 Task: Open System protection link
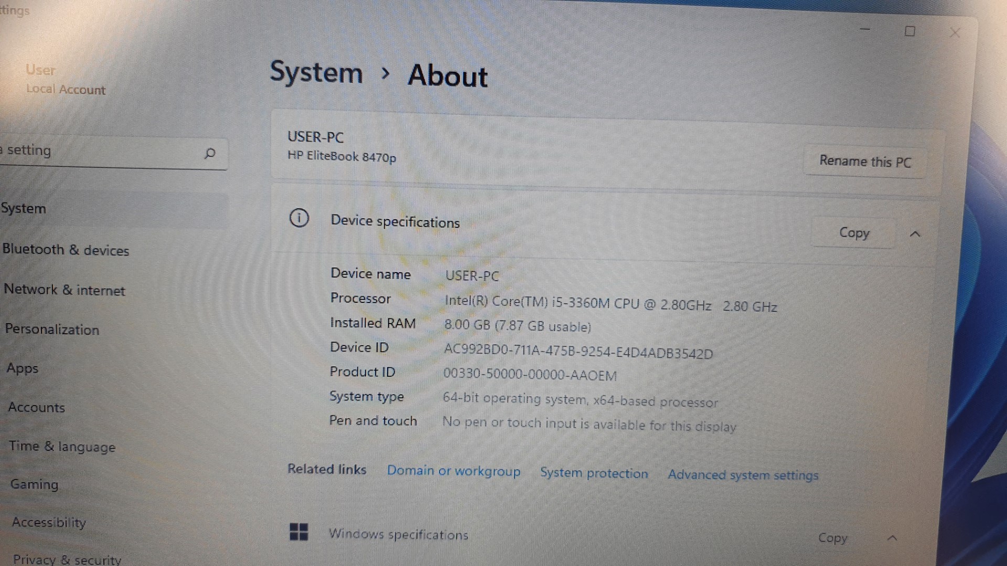594,473
